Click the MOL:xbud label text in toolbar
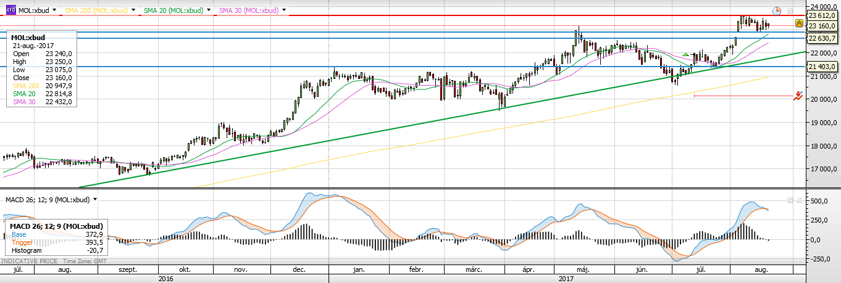Viewport: 841px width, 283px height. 34,10
